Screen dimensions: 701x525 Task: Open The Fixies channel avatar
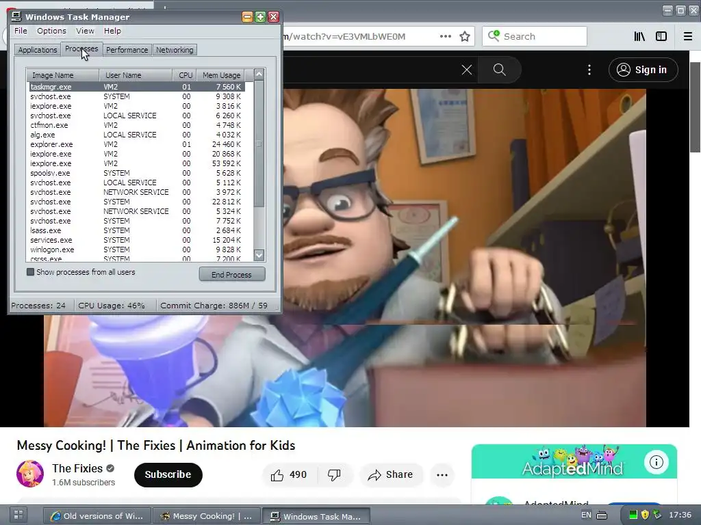[30, 474]
